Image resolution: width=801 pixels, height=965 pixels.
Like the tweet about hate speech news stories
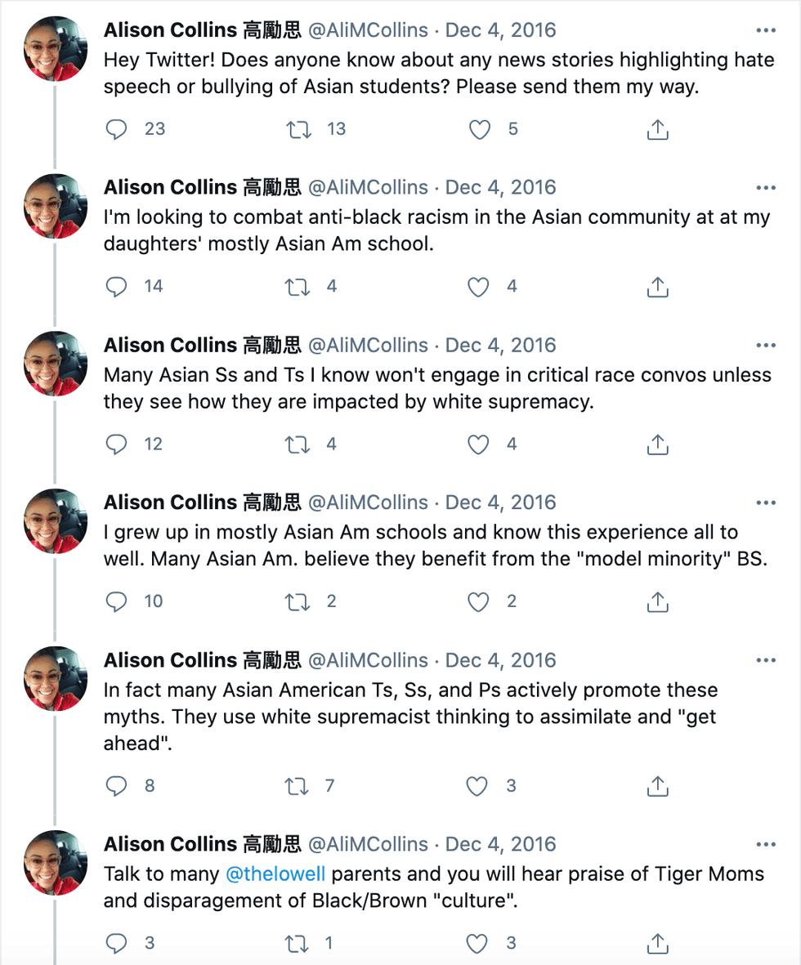coord(479,129)
